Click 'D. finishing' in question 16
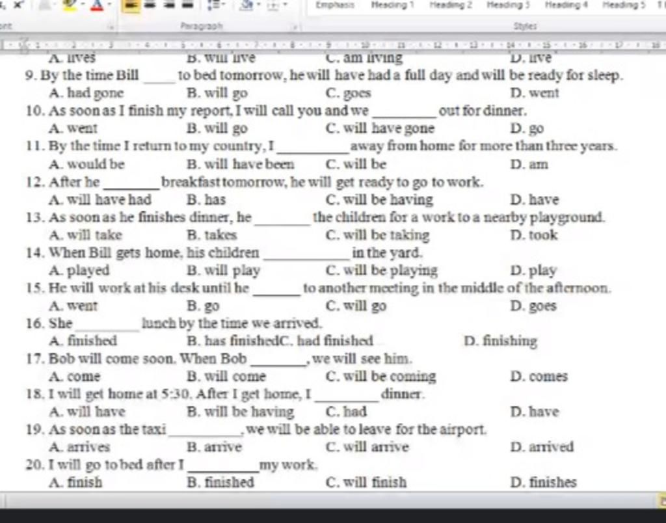This screenshot has width=666, height=523. point(501,341)
